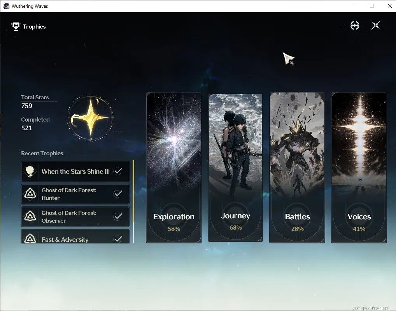396x311 pixels.
Task: Select the Fast & Adversity trophy
Action: (x=75, y=236)
